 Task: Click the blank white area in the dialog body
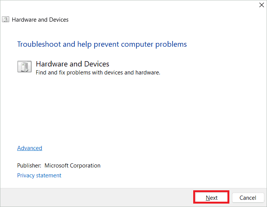152,110
